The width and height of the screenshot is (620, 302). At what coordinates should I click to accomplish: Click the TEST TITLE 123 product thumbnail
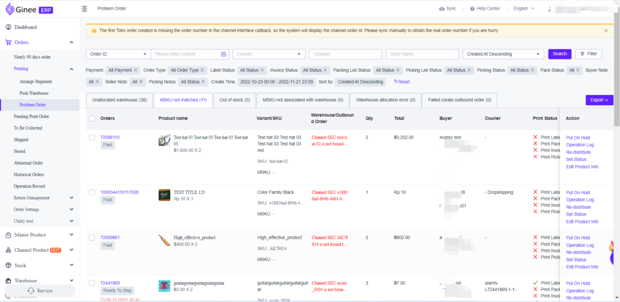[164, 195]
